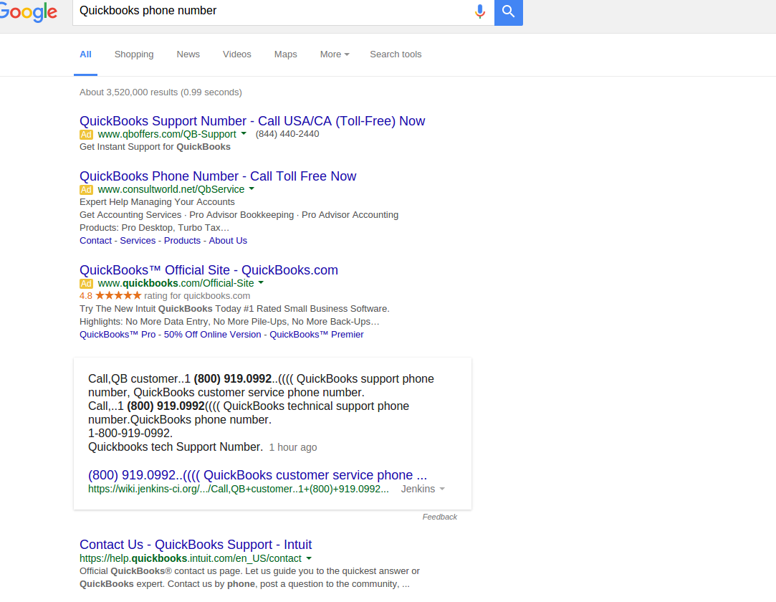Click the blue magnifier search button

tap(508, 11)
